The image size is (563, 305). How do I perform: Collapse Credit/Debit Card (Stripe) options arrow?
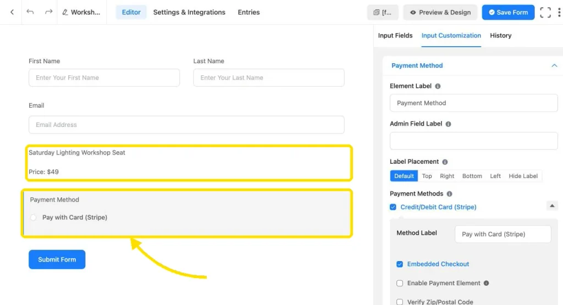point(552,206)
